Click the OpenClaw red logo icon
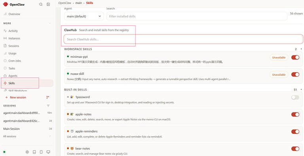Image resolution: width=304 pixels, height=156 pixels. point(6,4)
